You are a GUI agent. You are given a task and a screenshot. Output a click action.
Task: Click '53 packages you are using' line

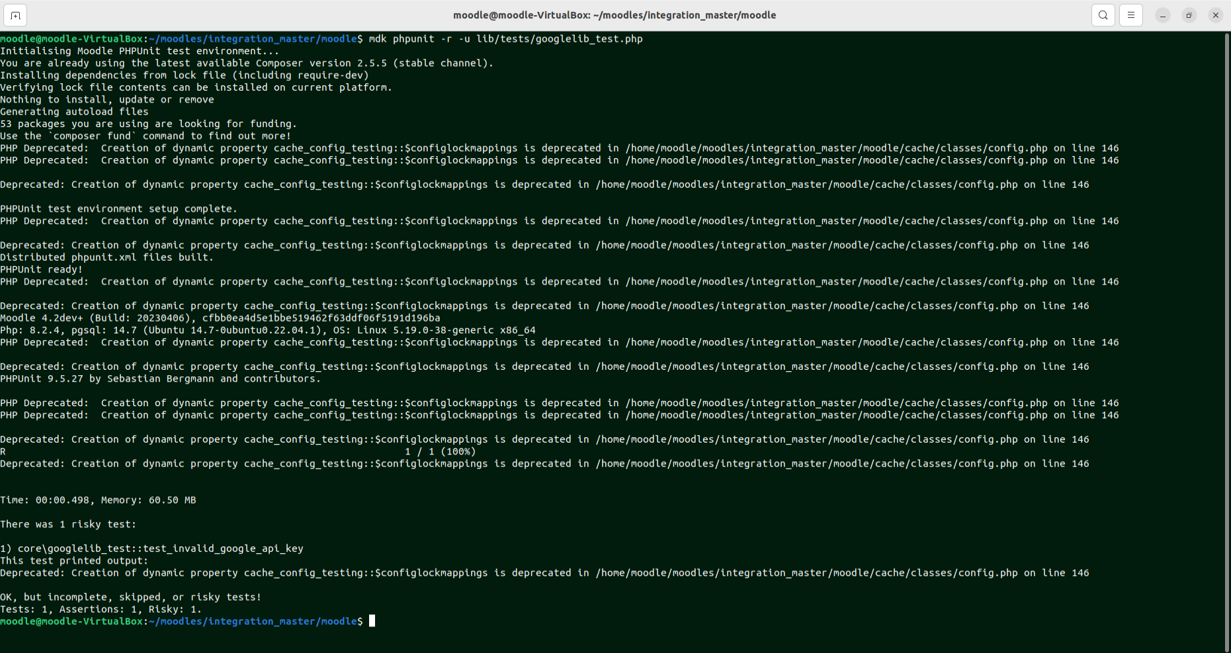click(x=148, y=124)
